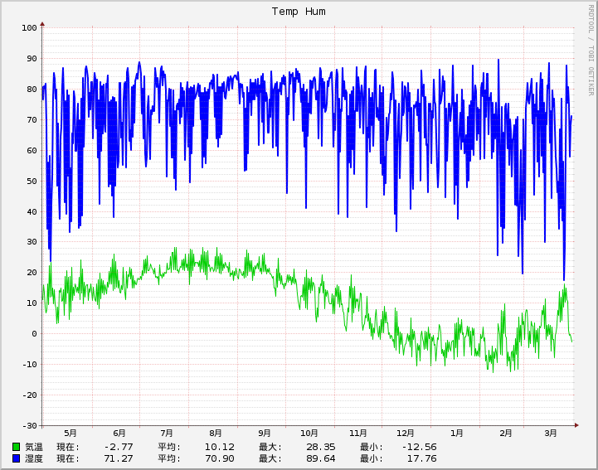Click the 現在 label in 湿度 row
The height and width of the screenshot is (470, 598).
click(68, 458)
